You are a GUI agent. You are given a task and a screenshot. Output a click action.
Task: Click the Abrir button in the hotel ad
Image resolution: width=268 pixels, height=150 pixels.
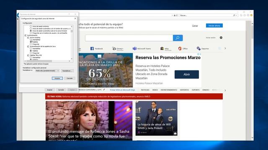pyautogui.click(x=187, y=74)
